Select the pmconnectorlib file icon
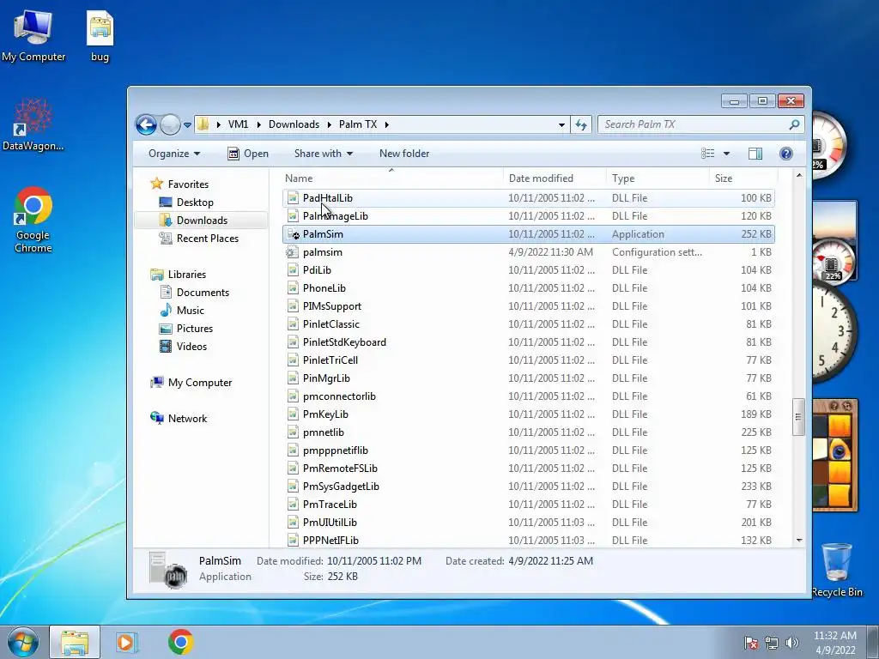Viewport: 879px width, 659px height. [293, 396]
